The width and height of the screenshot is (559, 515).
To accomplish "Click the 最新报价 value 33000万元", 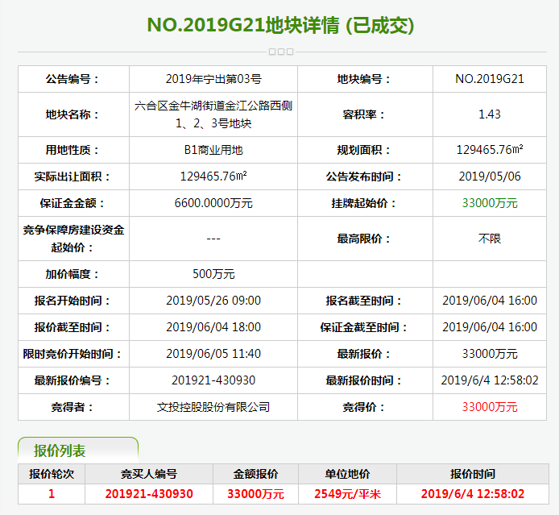I will coord(490,354).
